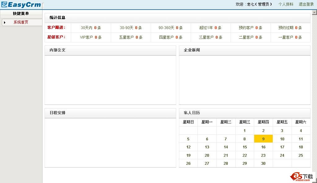Open the 个人资料 page
Viewport: 317px width, 183px height.
285,4
